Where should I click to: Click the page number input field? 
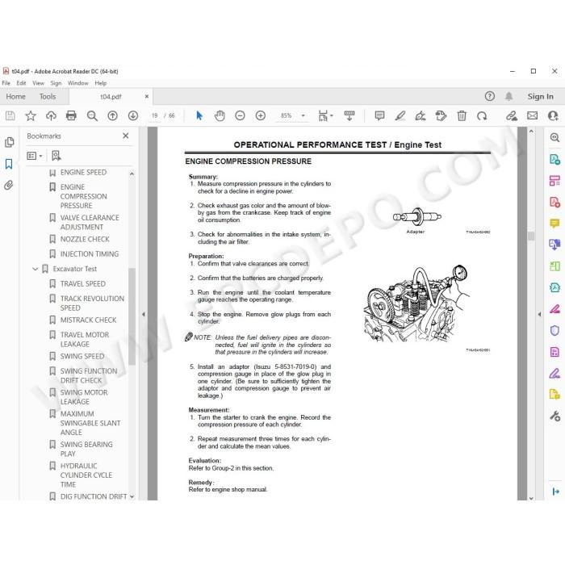[x=155, y=115]
